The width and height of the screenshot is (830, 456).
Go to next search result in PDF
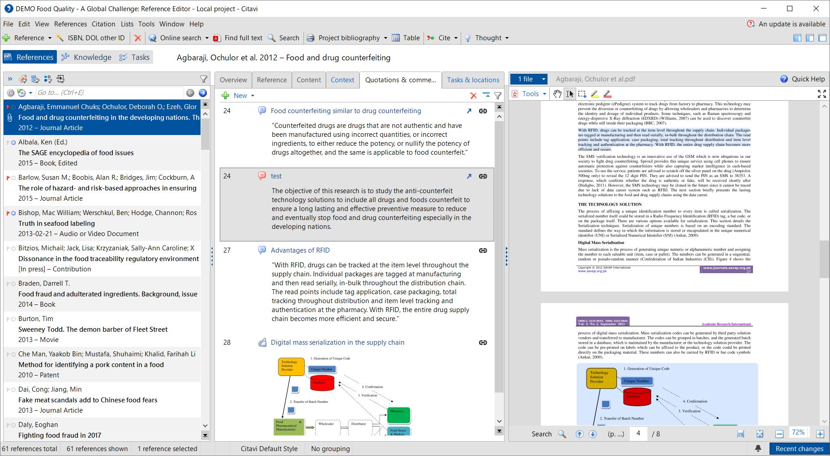(593, 434)
